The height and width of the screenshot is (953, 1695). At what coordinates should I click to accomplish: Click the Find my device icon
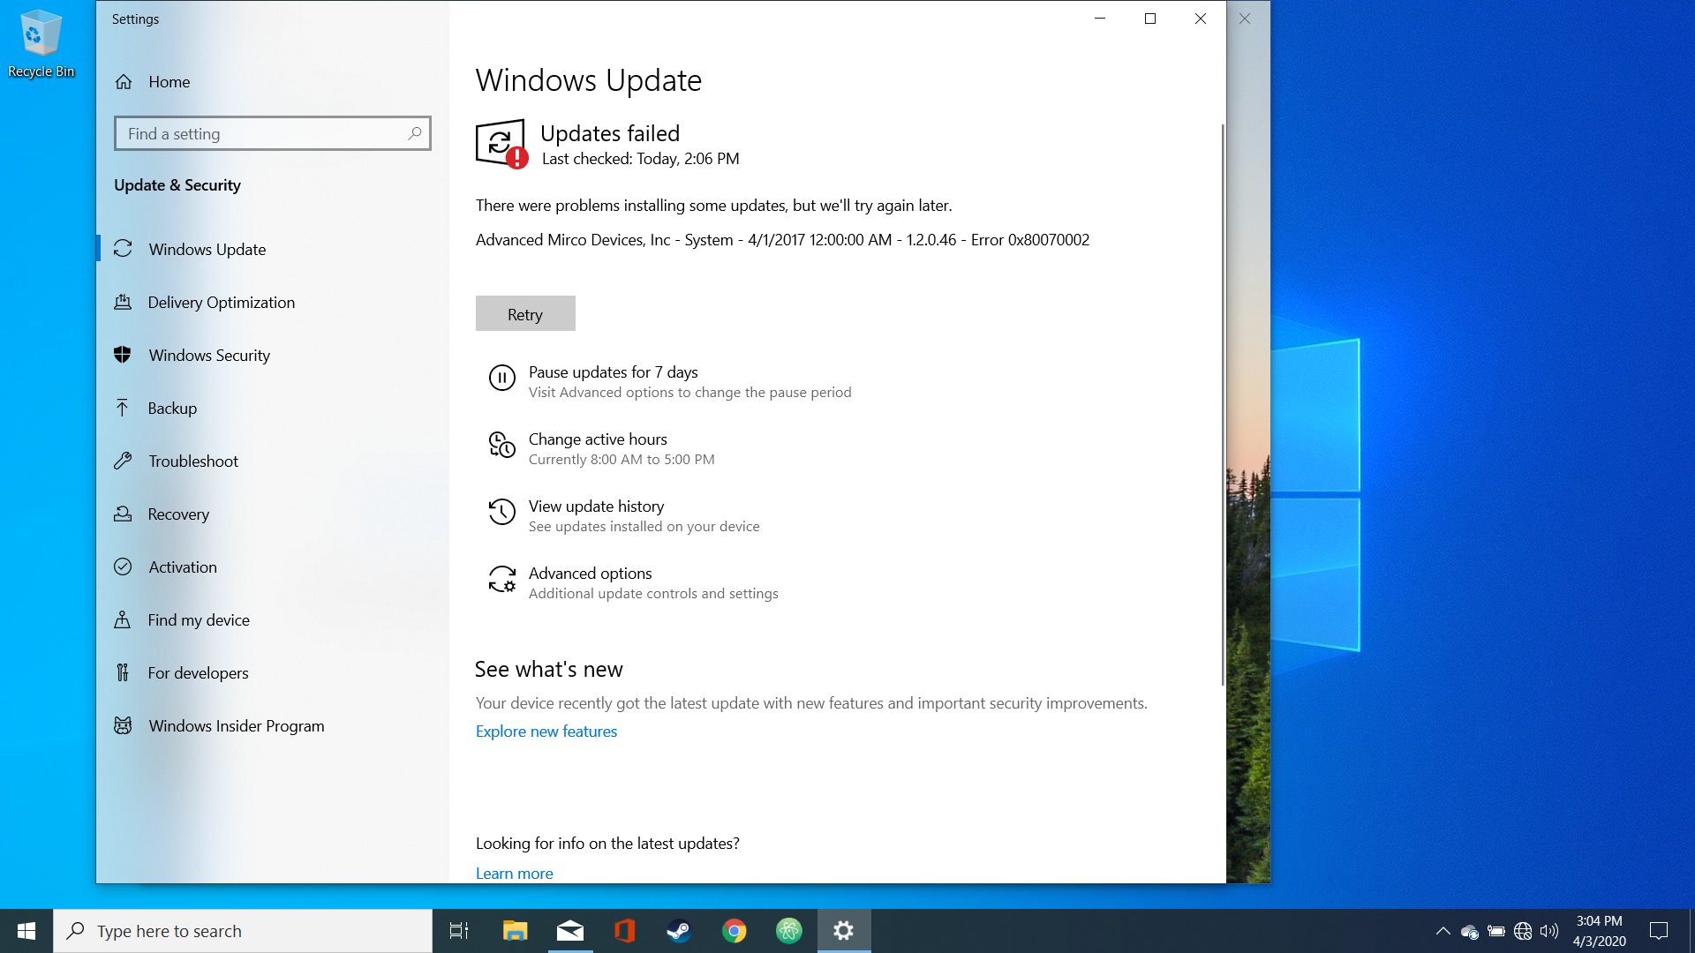(123, 619)
